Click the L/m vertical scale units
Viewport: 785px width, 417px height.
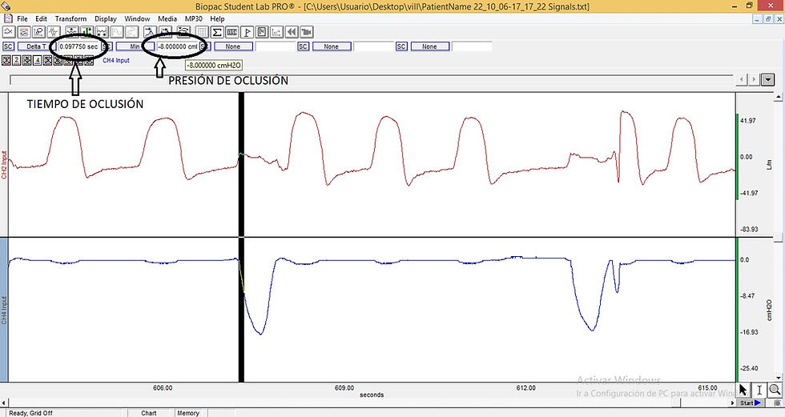point(770,164)
